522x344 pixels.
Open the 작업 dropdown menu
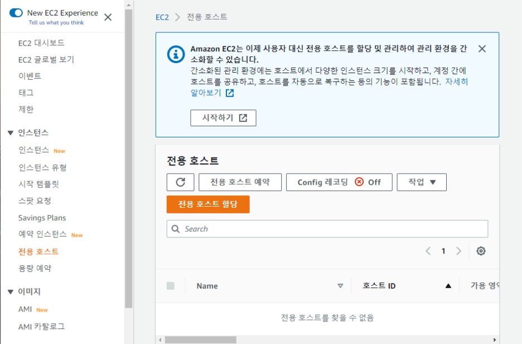(x=422, y=182)
